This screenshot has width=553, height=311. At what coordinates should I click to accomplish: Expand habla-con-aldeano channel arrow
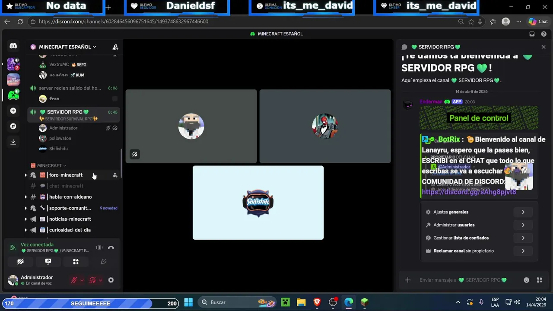[x=25, y=197]
